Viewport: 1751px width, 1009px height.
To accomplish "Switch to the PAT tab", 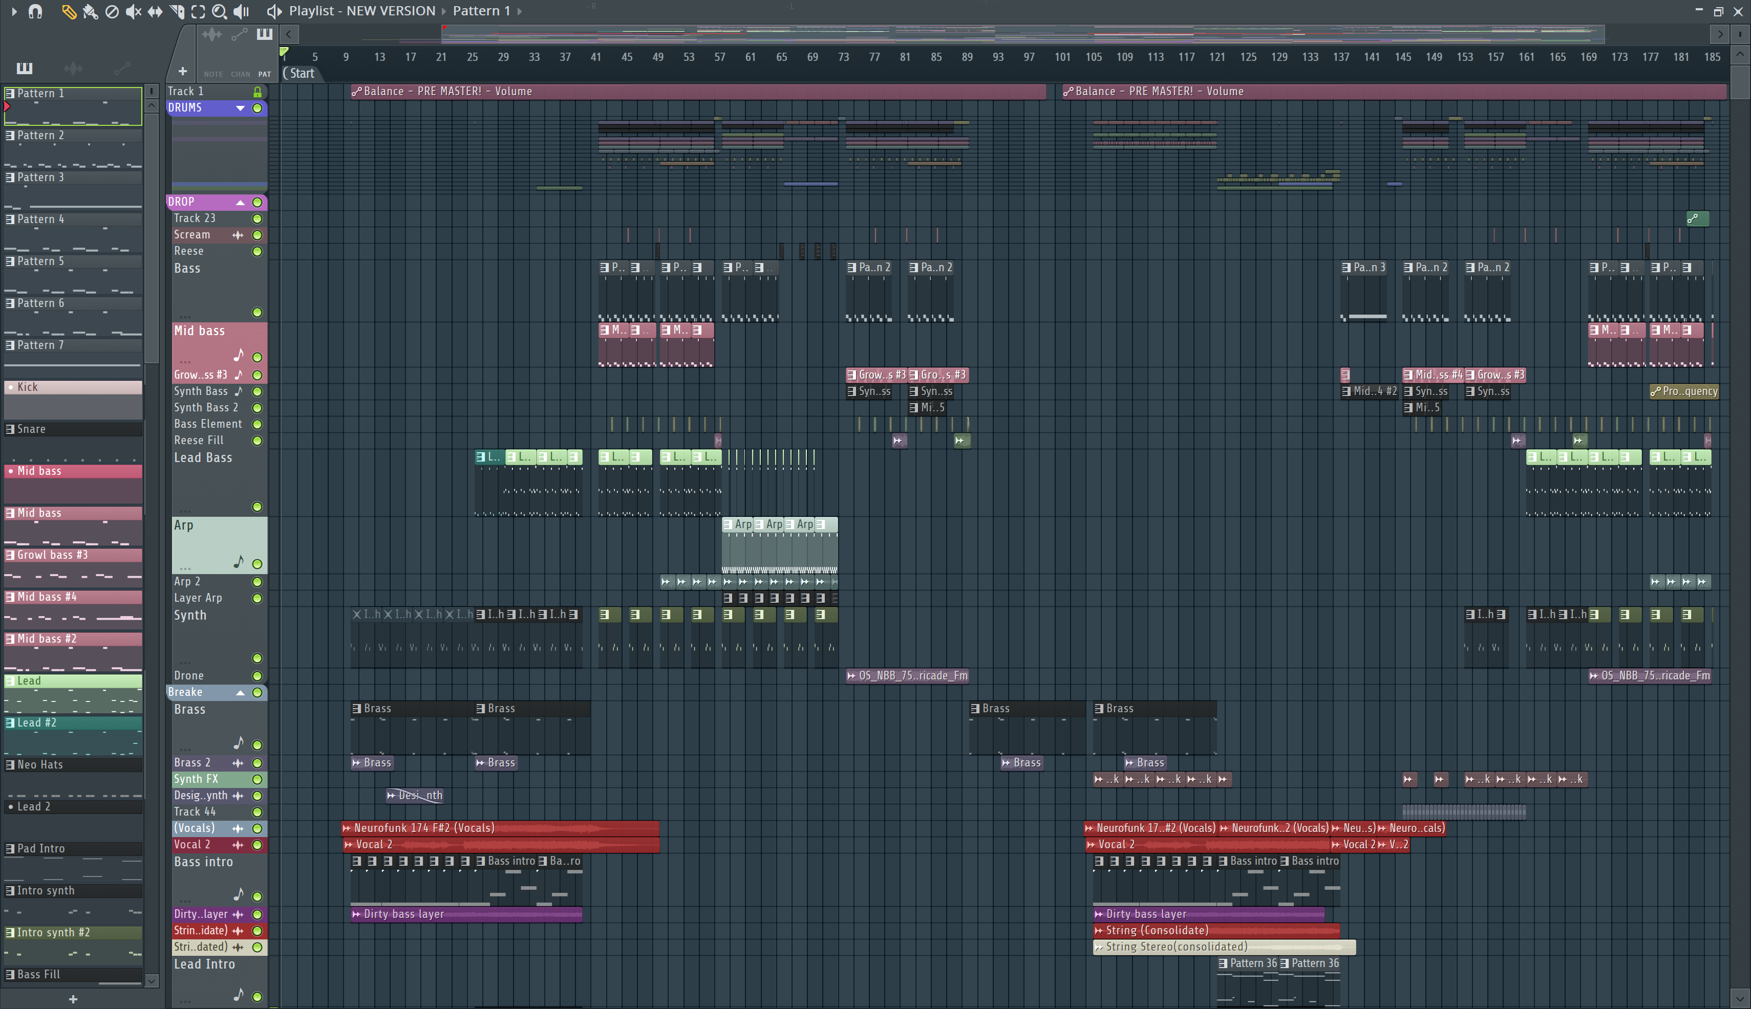I will [x=264, y=74].
